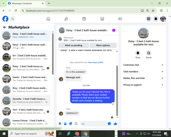
Task: Click the browser page reload icon
Action: click(16, 11)
